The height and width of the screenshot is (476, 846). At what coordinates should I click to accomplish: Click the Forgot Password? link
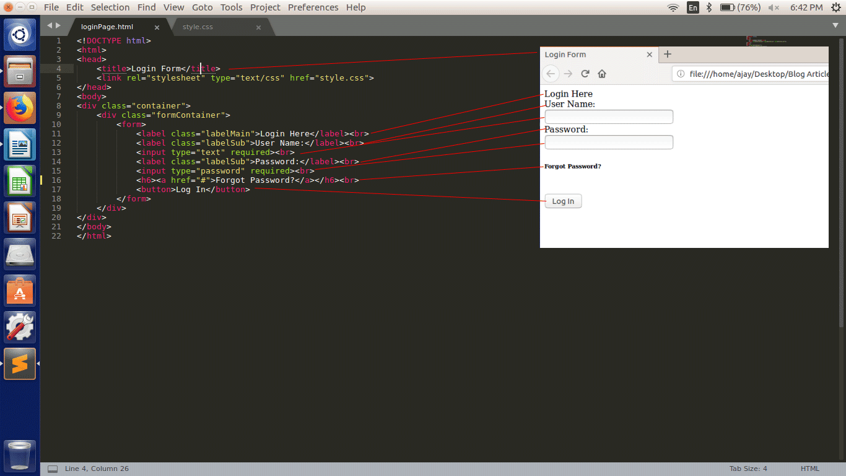click(571, 166)
